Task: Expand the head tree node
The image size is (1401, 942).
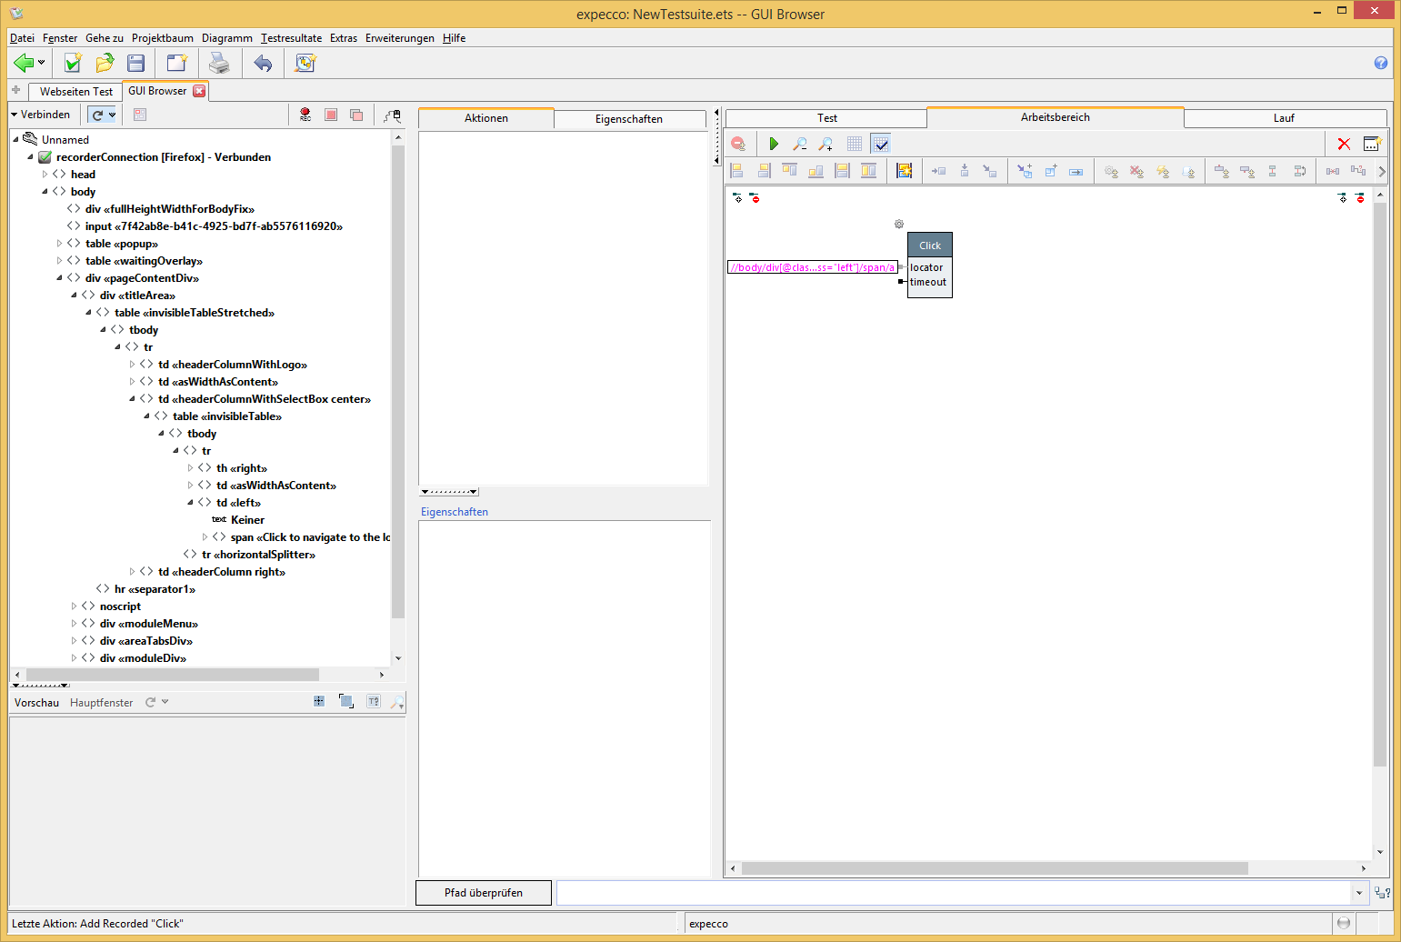Action: 45,175
